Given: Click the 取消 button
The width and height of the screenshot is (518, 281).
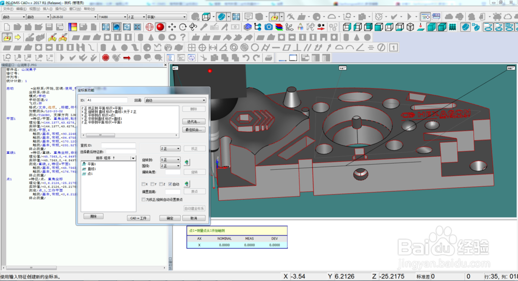Looking at the screenshot, I should pos(194,218).
